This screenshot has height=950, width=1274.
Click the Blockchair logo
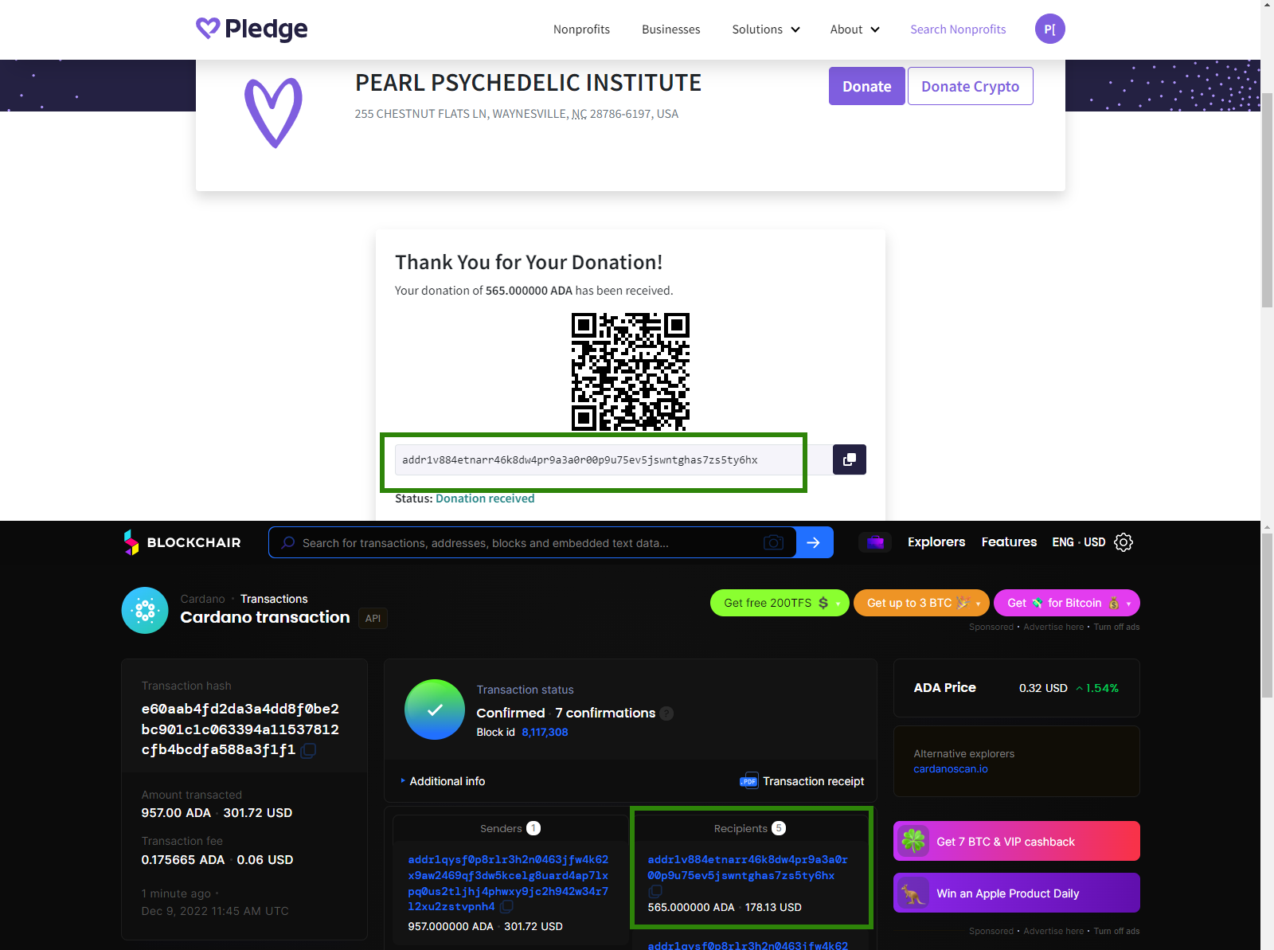point(182,542)
